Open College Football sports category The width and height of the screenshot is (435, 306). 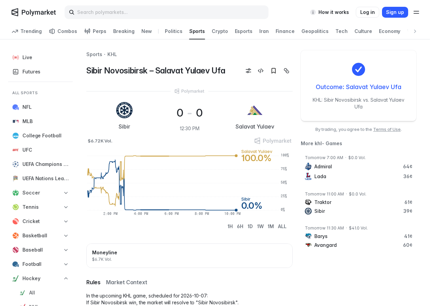pos(40,136)
